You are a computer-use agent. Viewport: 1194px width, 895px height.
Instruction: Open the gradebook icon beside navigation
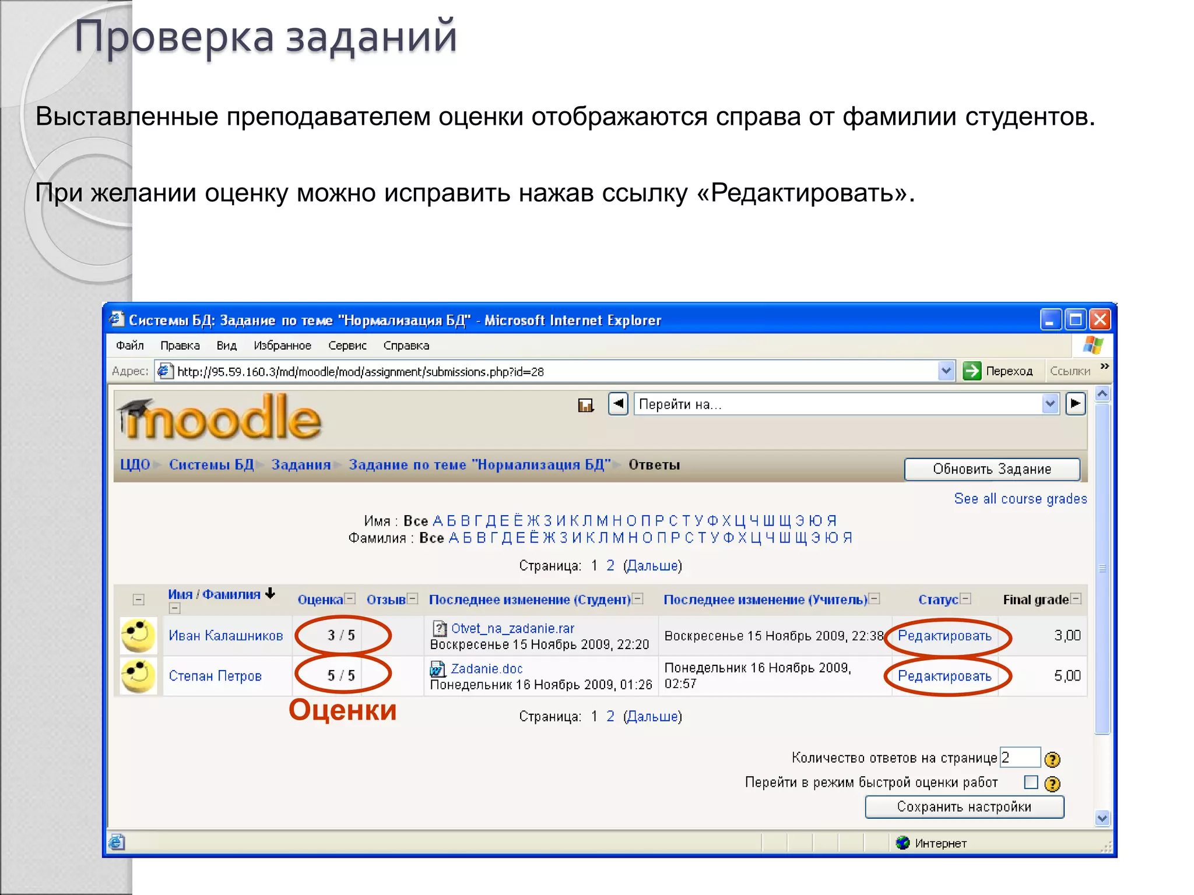tap(585, 405)
